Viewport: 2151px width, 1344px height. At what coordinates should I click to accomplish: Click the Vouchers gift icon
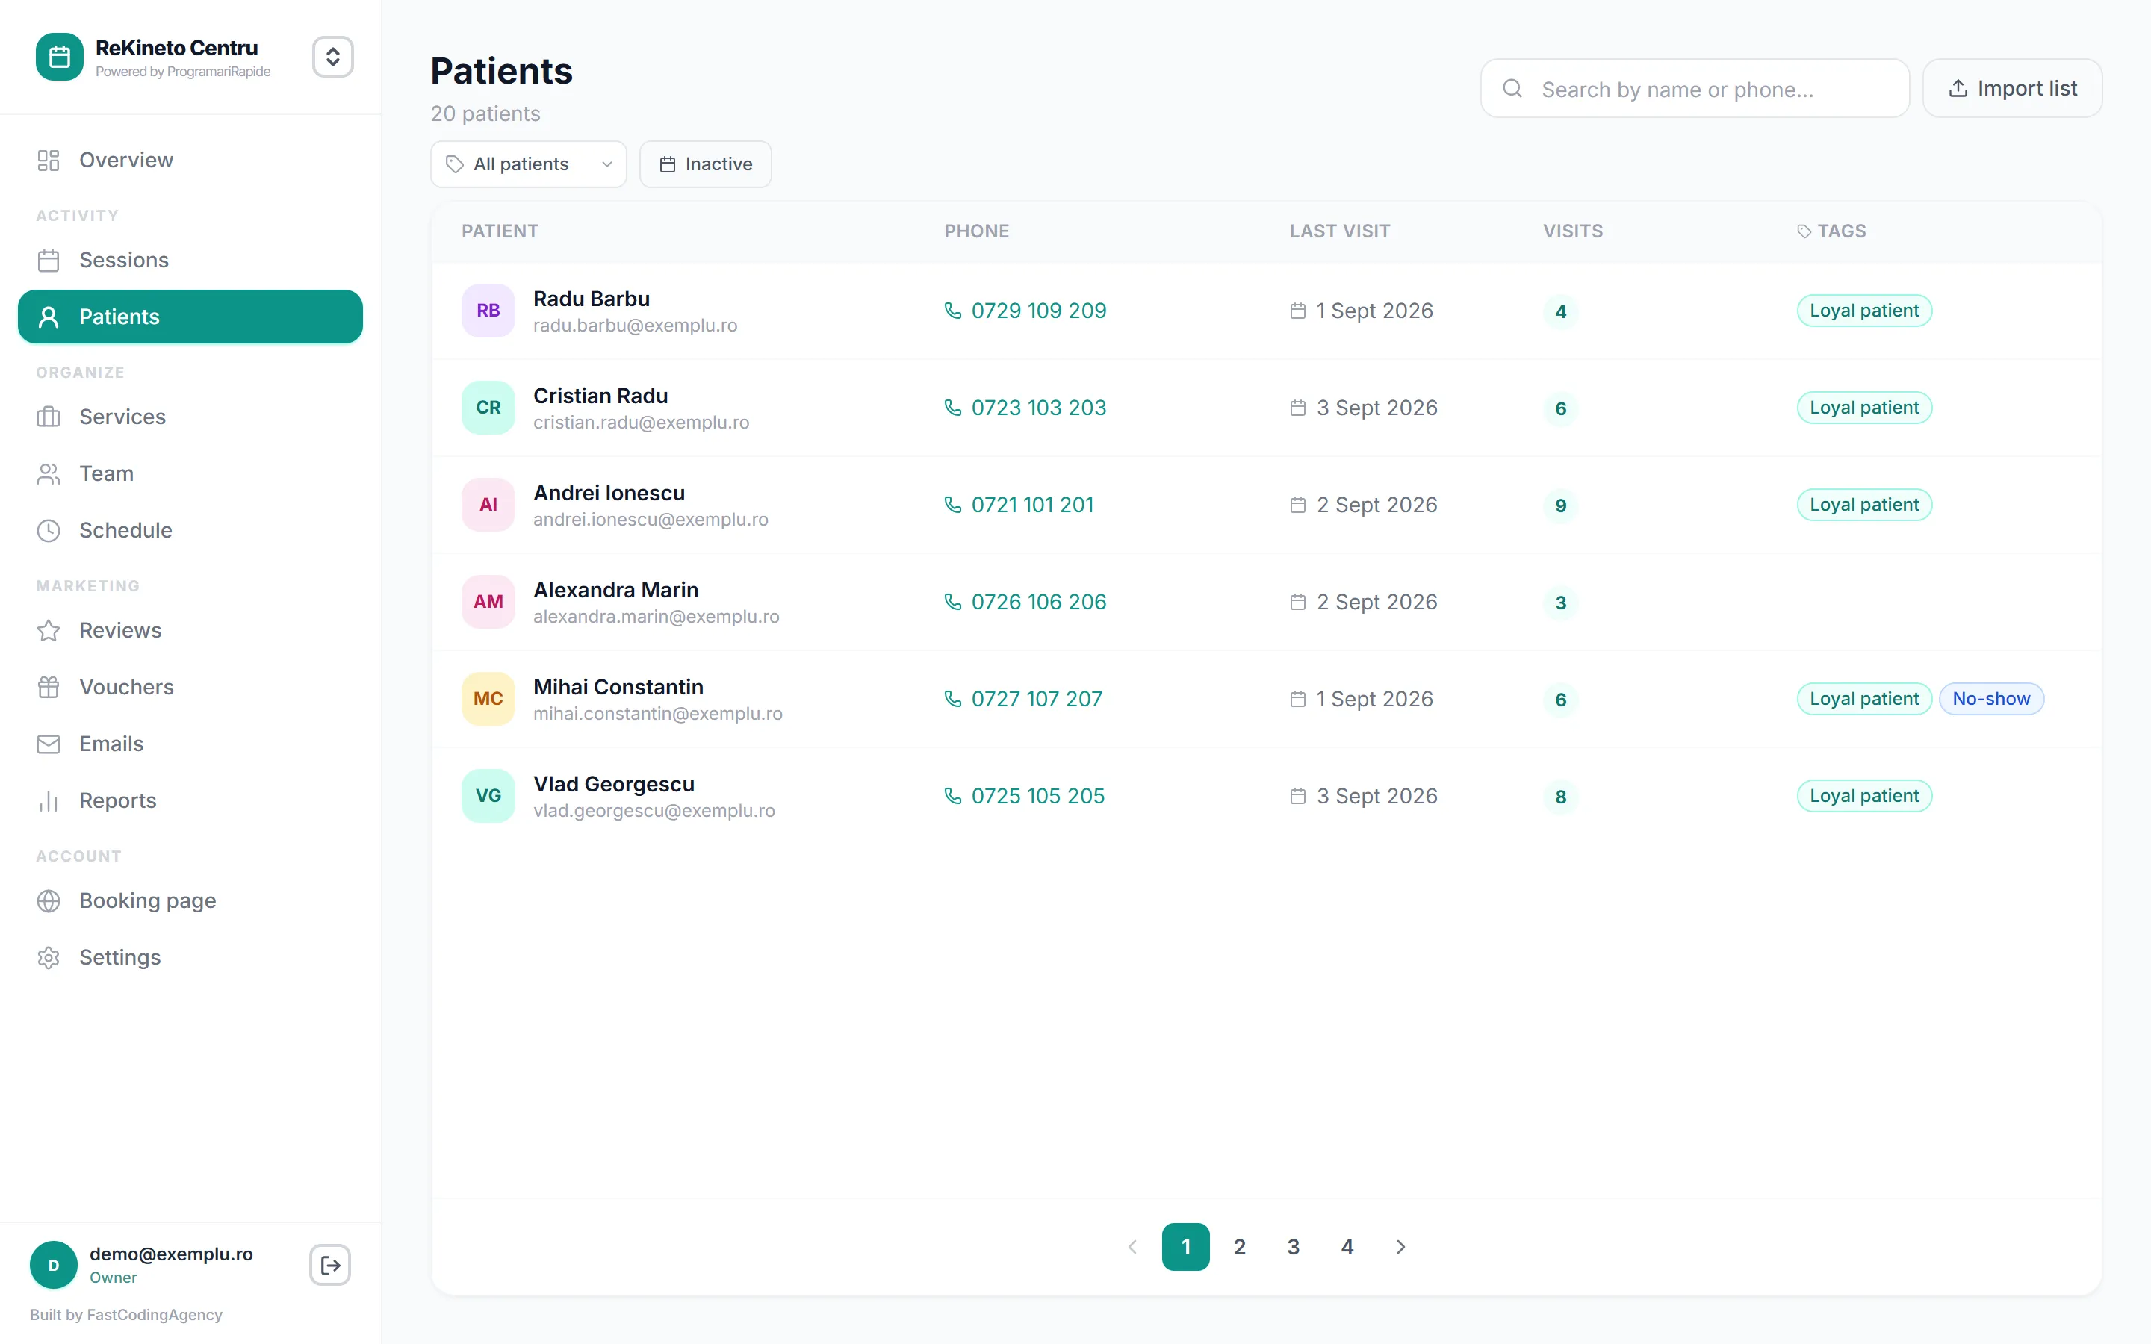point(49,687)
